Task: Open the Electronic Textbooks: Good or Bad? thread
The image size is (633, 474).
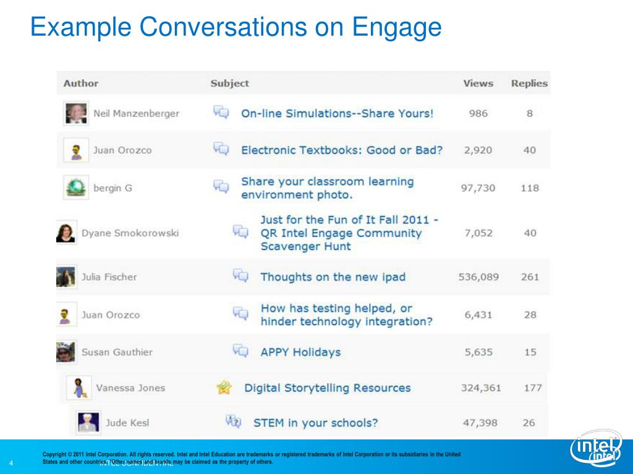Action: pyautogui.click(x=342, y=150)
